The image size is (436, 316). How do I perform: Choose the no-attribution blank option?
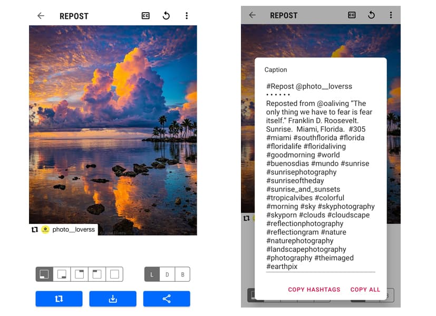114,274
